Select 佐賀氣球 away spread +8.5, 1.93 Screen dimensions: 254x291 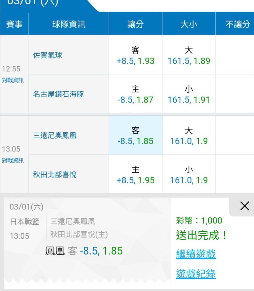[135, 55]
